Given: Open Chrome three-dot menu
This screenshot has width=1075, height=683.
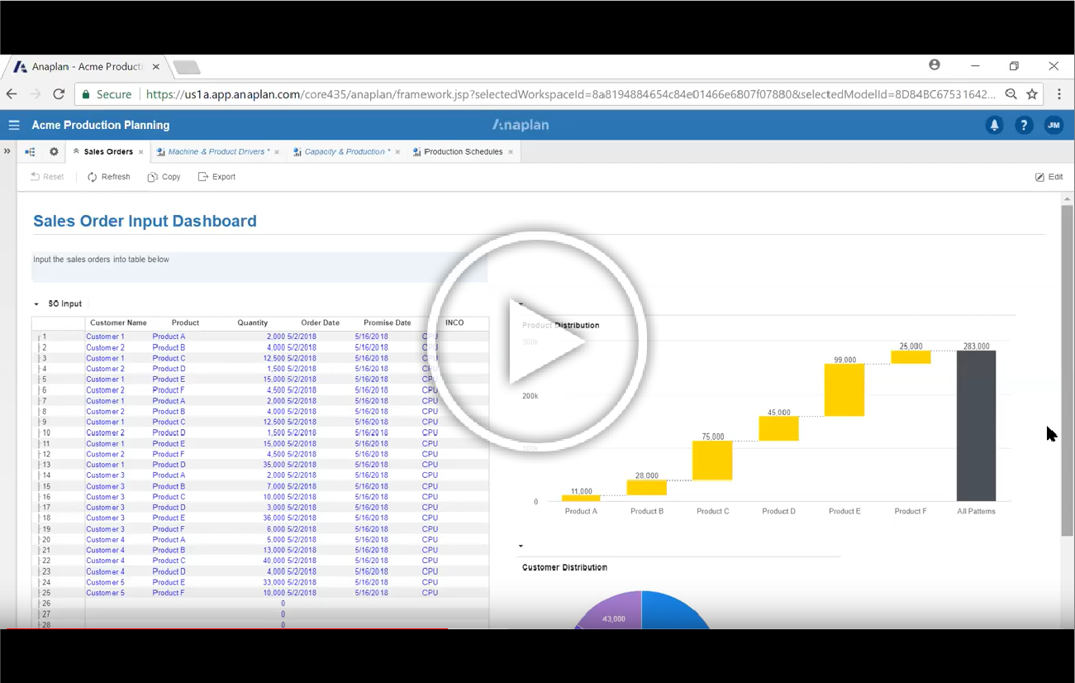Looking at the screenshot, I should coord(1059,94).
